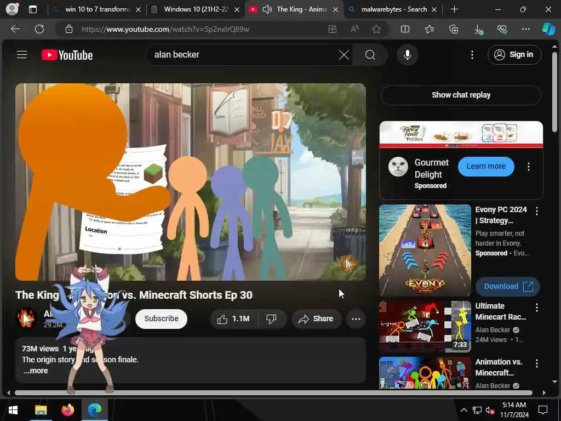Open the Animation vs. Minecraft thumbnail
Screen dimensions: 561x421
(425, 373)
